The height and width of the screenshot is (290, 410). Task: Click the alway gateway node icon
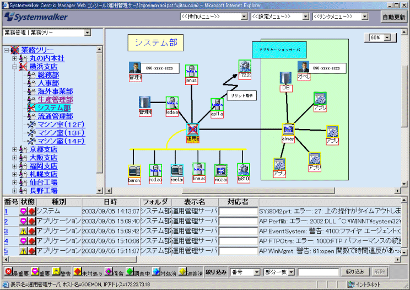tap(288, 130)
